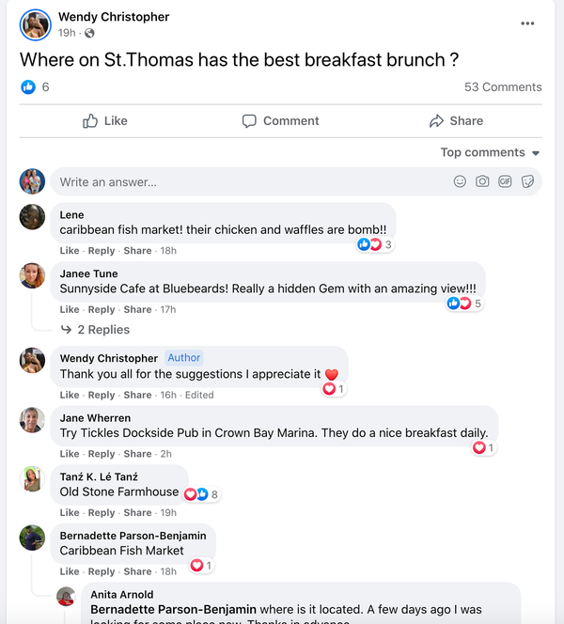This screenshot has width=564, height=624.
Task: Toggle Like on Janee Tune's comment
Action: (x=70, y=309)
